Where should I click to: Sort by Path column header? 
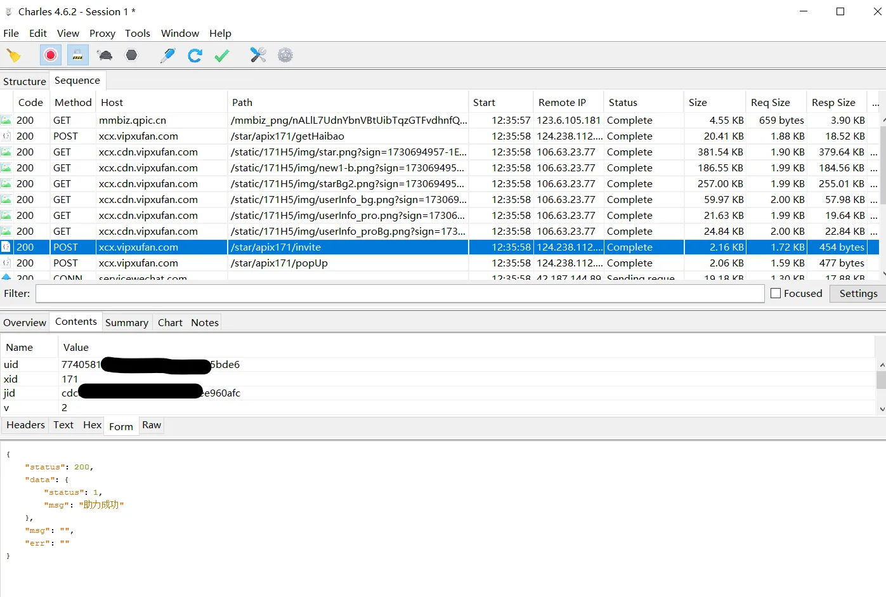coord(348,102)
